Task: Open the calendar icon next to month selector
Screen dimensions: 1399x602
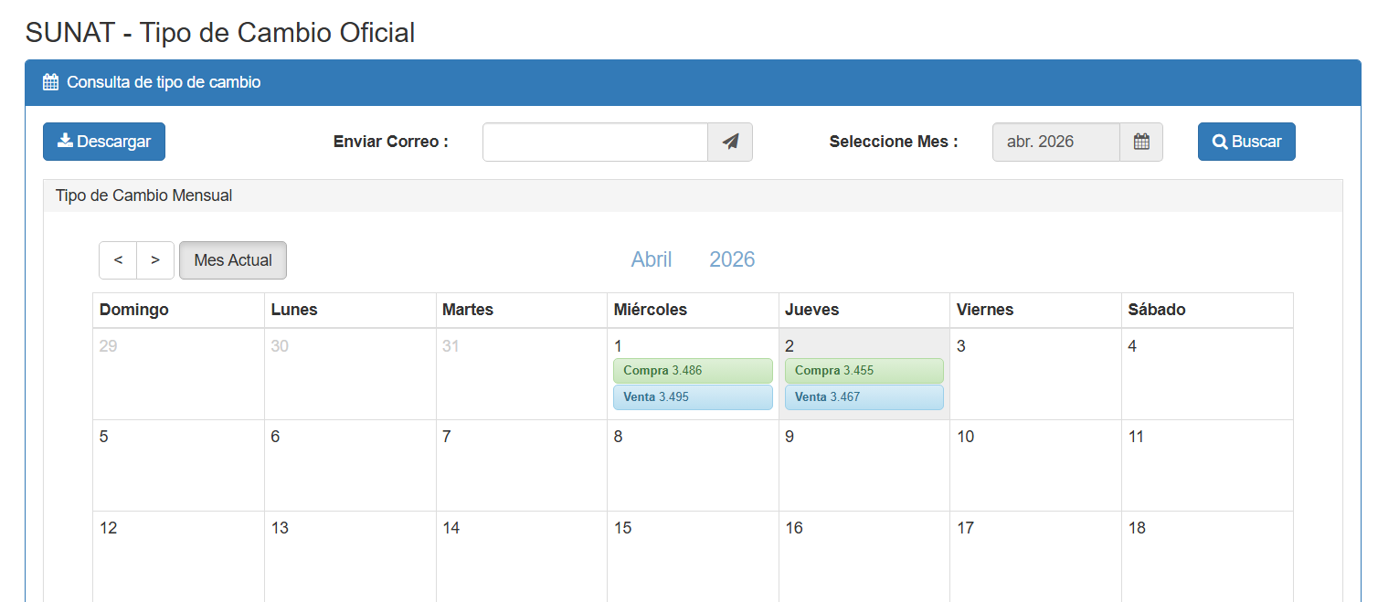Action: [x=1141, y=142]
